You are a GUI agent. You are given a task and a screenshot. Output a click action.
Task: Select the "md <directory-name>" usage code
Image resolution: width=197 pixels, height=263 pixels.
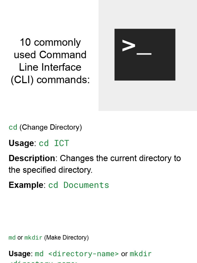click(77, 254)
